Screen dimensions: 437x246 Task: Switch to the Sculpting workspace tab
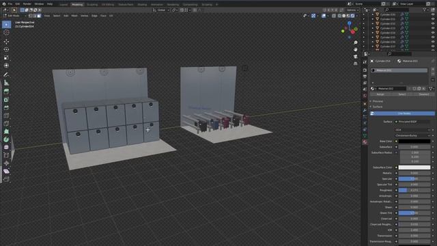[x=92, y=5]
